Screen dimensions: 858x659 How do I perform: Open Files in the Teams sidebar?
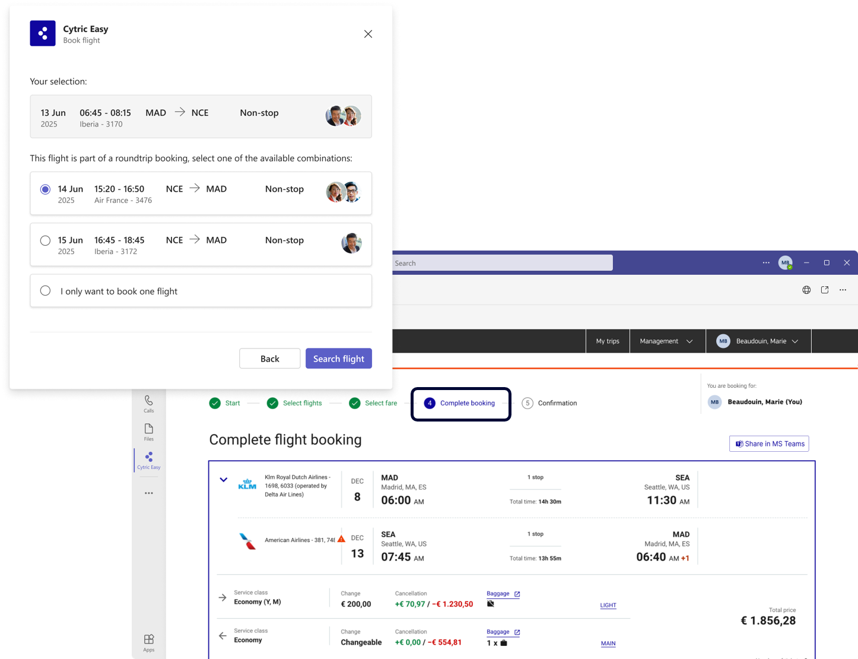tap(148, 432)
